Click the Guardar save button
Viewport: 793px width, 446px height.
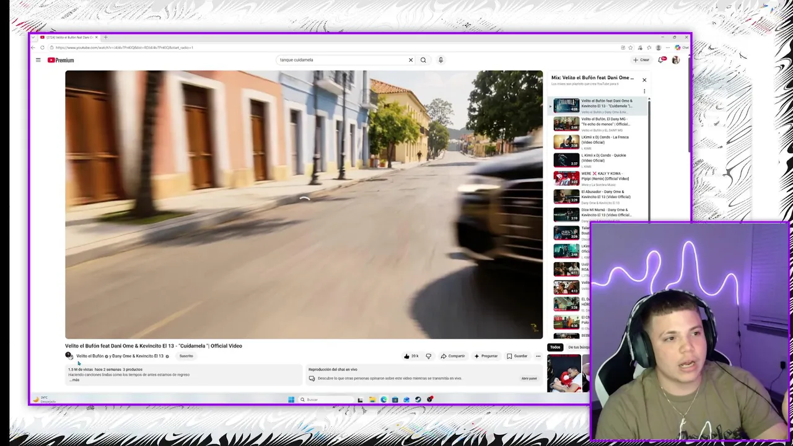[x=517, y=356]
